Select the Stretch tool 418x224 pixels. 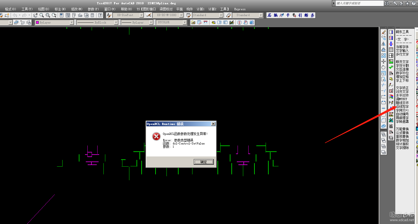[x=384, y=79]
